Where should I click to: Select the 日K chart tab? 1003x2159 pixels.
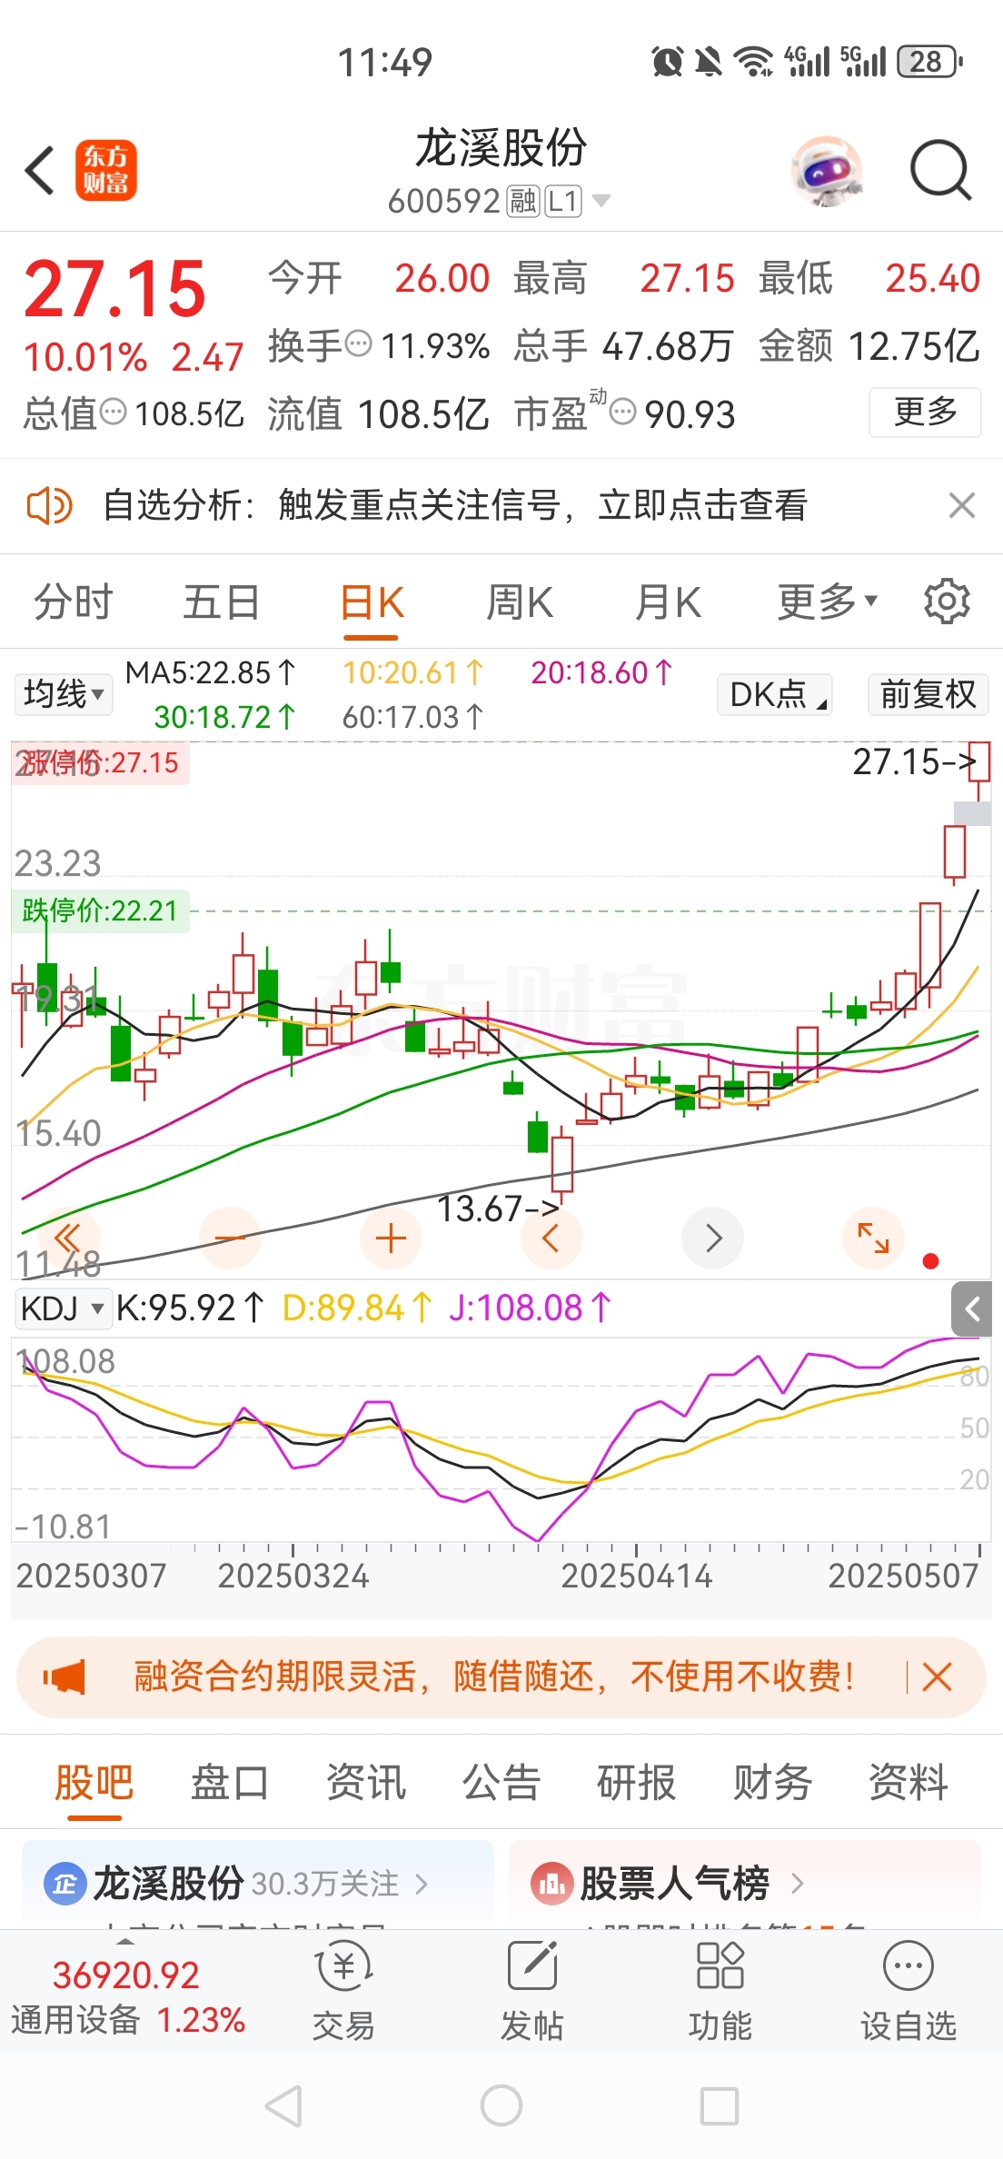[372, 602]
